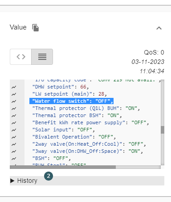Click "Thermal protector (Q1L) BUH": "ON" line

click(x=86, y=108)
